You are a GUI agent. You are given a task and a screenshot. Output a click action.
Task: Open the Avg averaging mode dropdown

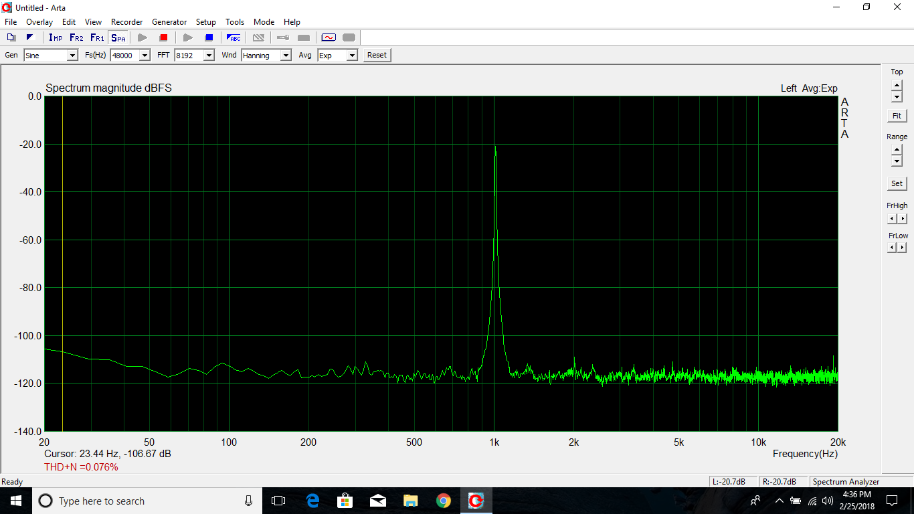(352, 55)
